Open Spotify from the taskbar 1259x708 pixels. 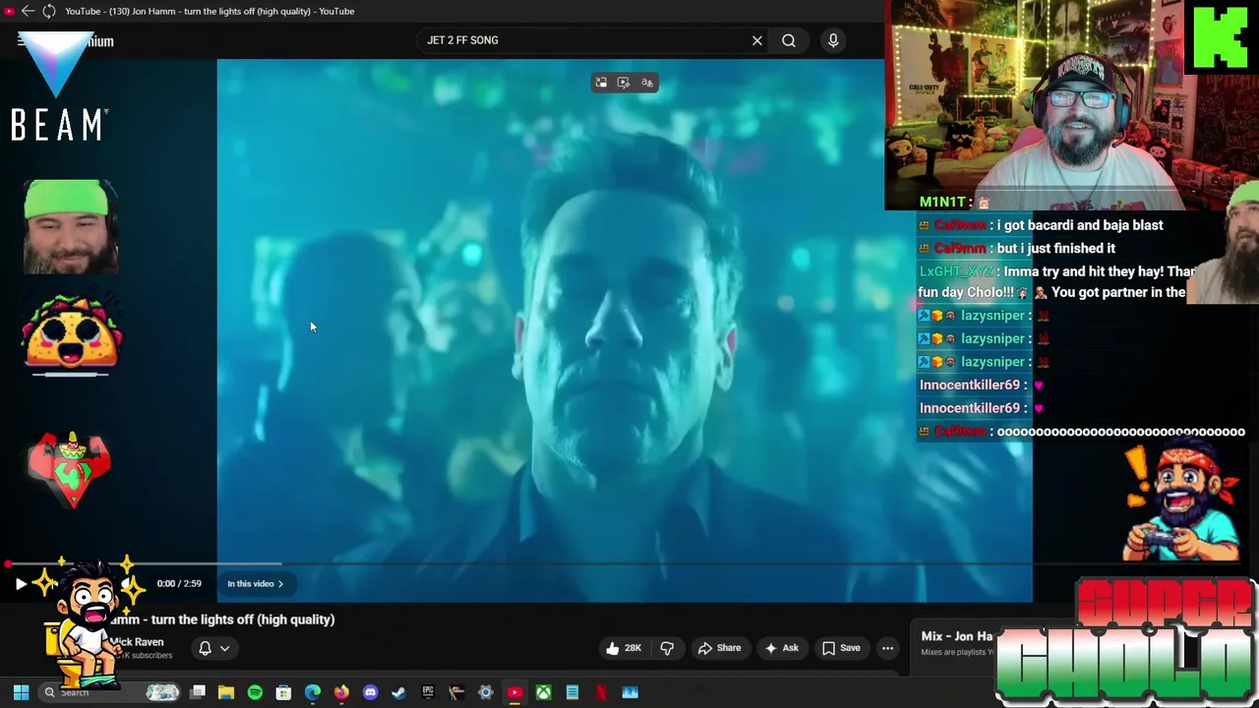click(255, 692)
